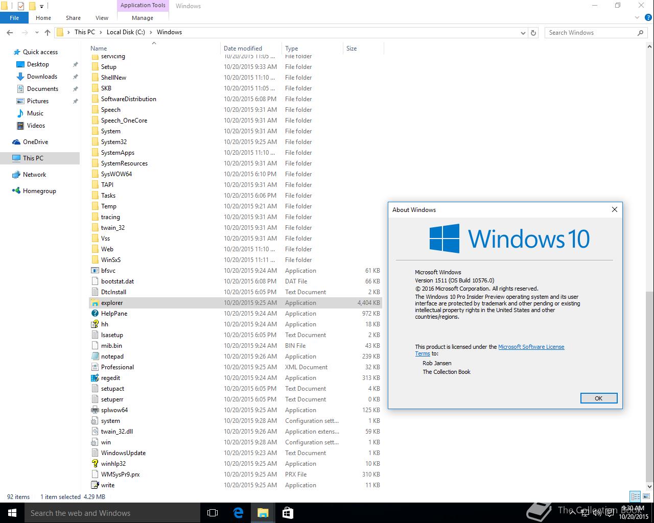Open the Action Center notification icon
This screenshot has width=654, height=523.
point(610,513)
